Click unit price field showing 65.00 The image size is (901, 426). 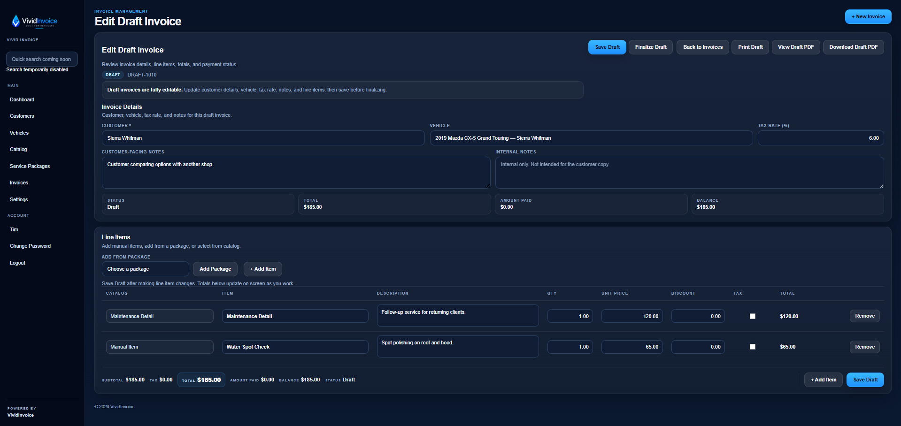[632, 347]
